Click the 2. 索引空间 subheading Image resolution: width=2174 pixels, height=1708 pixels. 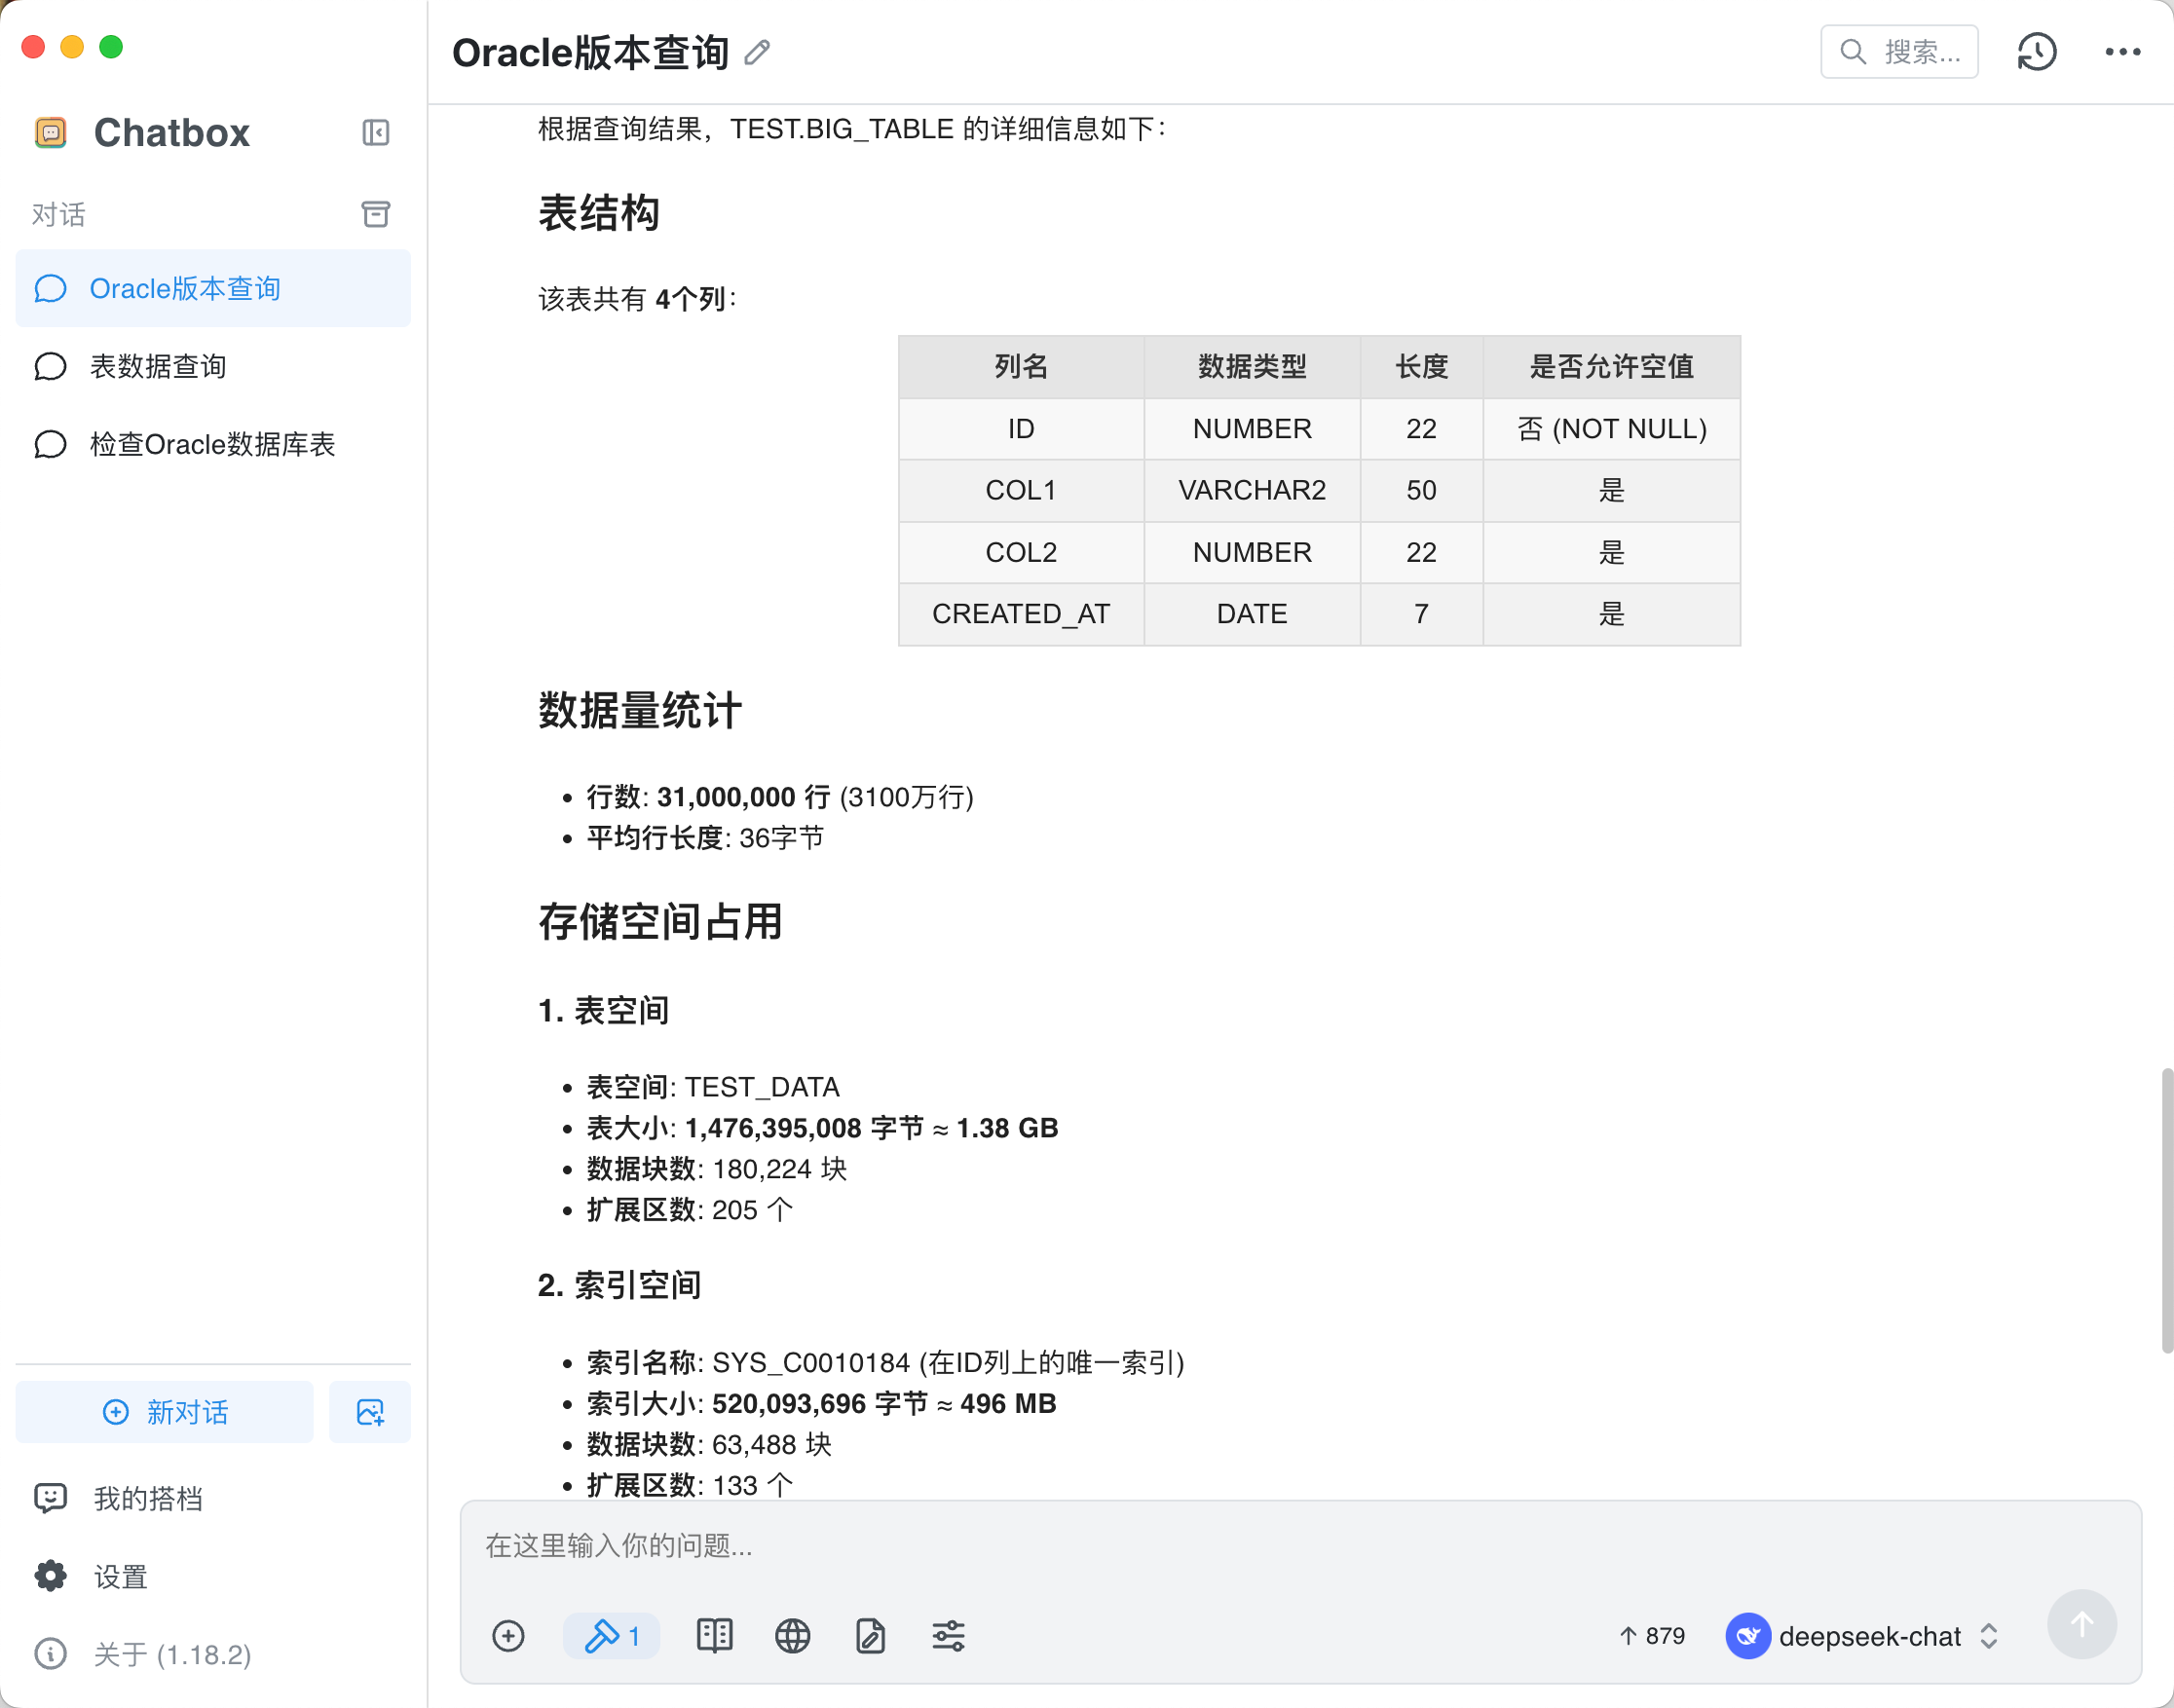tap(619, 1285)
